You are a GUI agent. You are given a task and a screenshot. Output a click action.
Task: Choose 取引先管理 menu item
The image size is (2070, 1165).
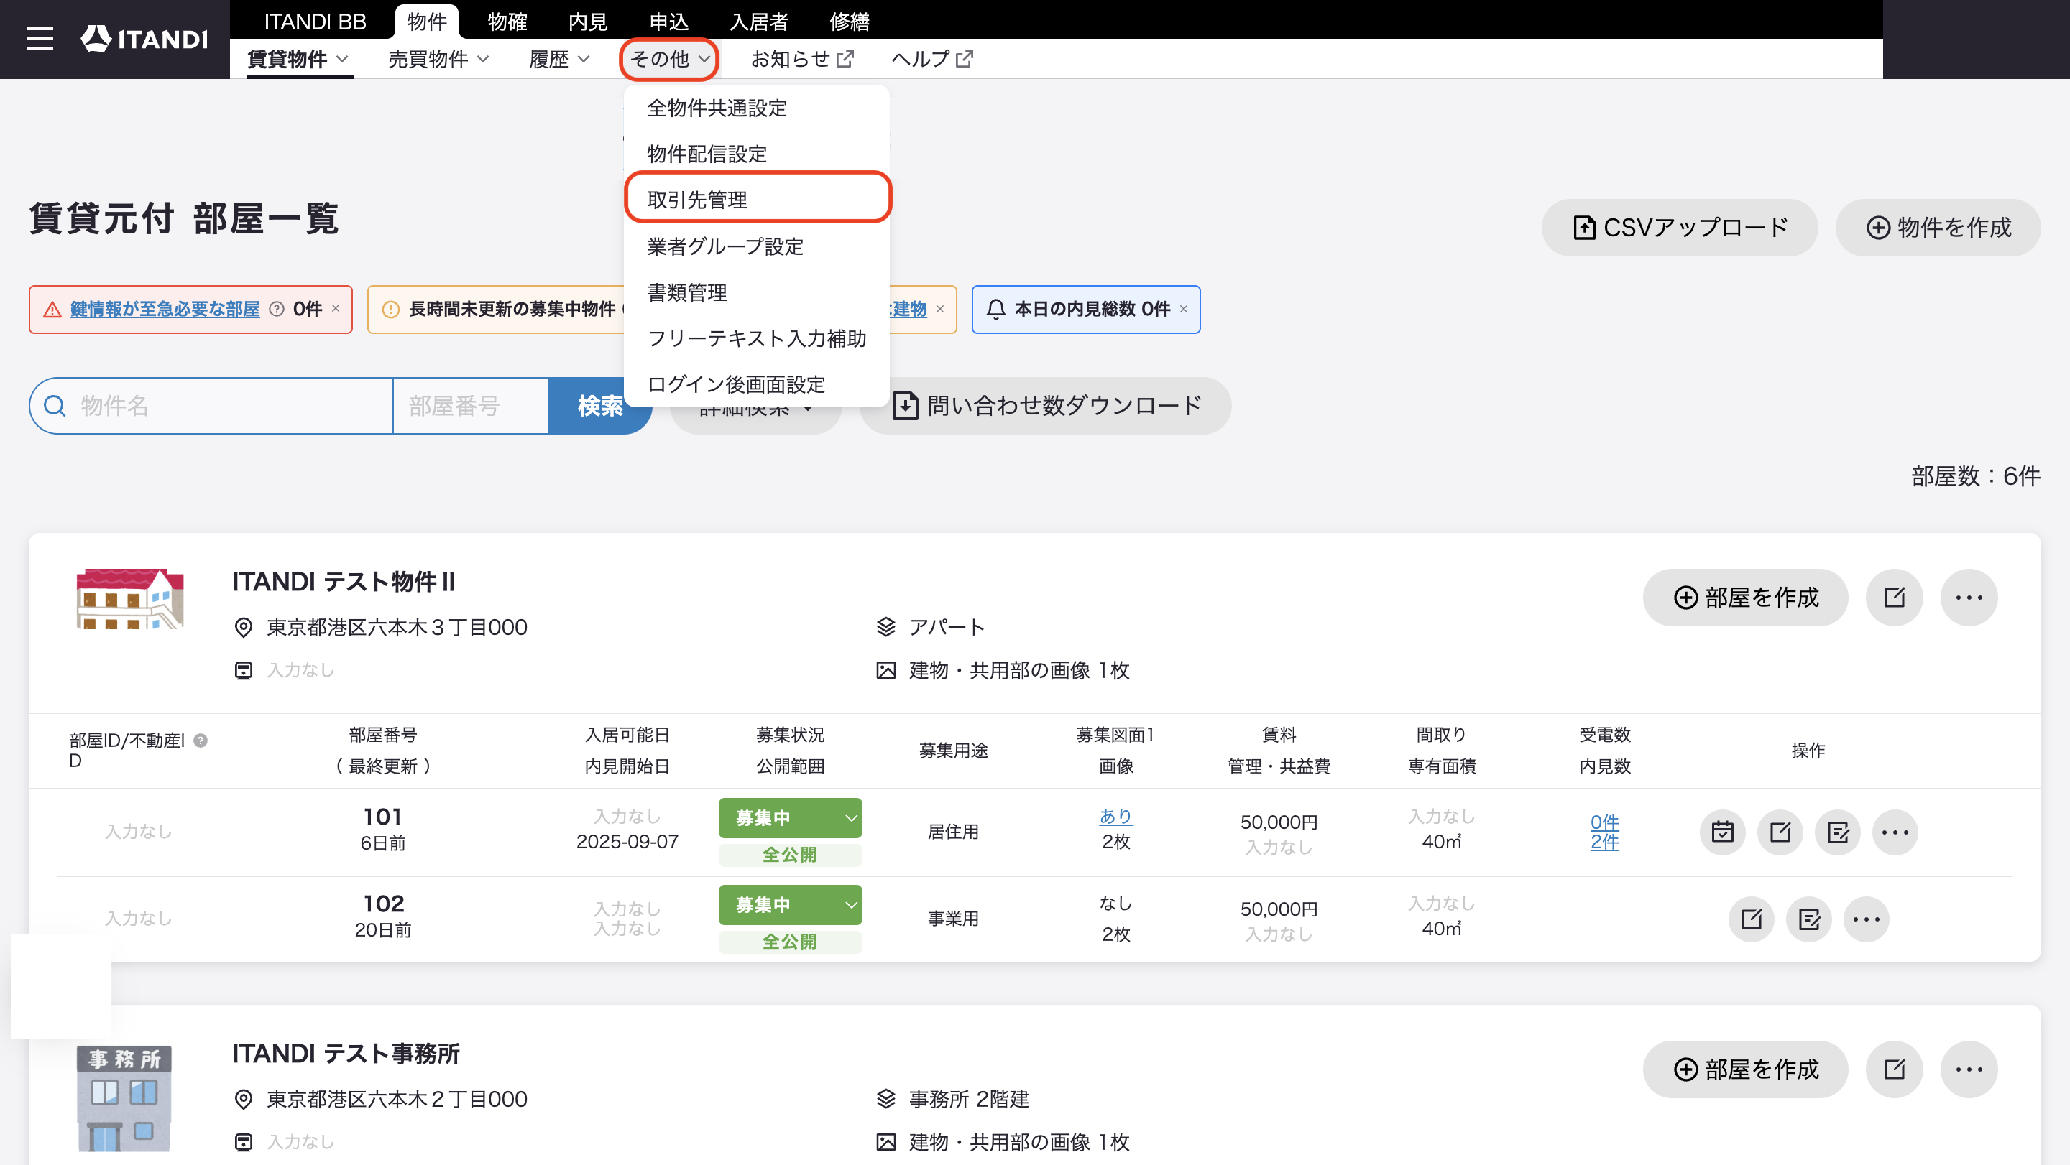pyautogui.click(x=756, y=200)
